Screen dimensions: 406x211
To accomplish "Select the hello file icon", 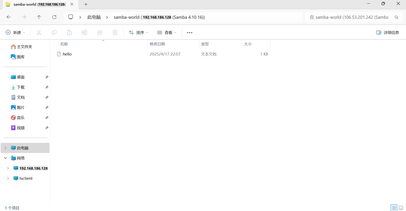I will tap(59, 54).
